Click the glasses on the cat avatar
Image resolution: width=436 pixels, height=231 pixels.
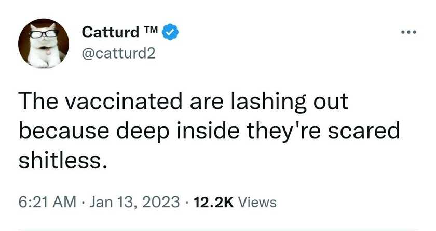pyautogui.click(x=44, y=34)
